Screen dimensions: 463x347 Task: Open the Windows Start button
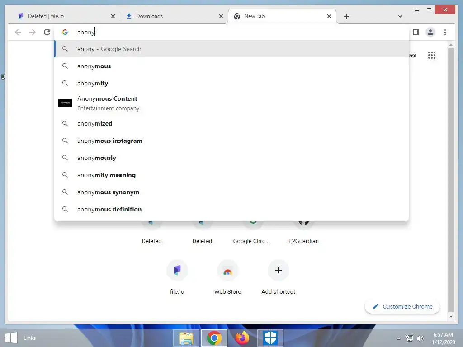[x=11, y=338]
